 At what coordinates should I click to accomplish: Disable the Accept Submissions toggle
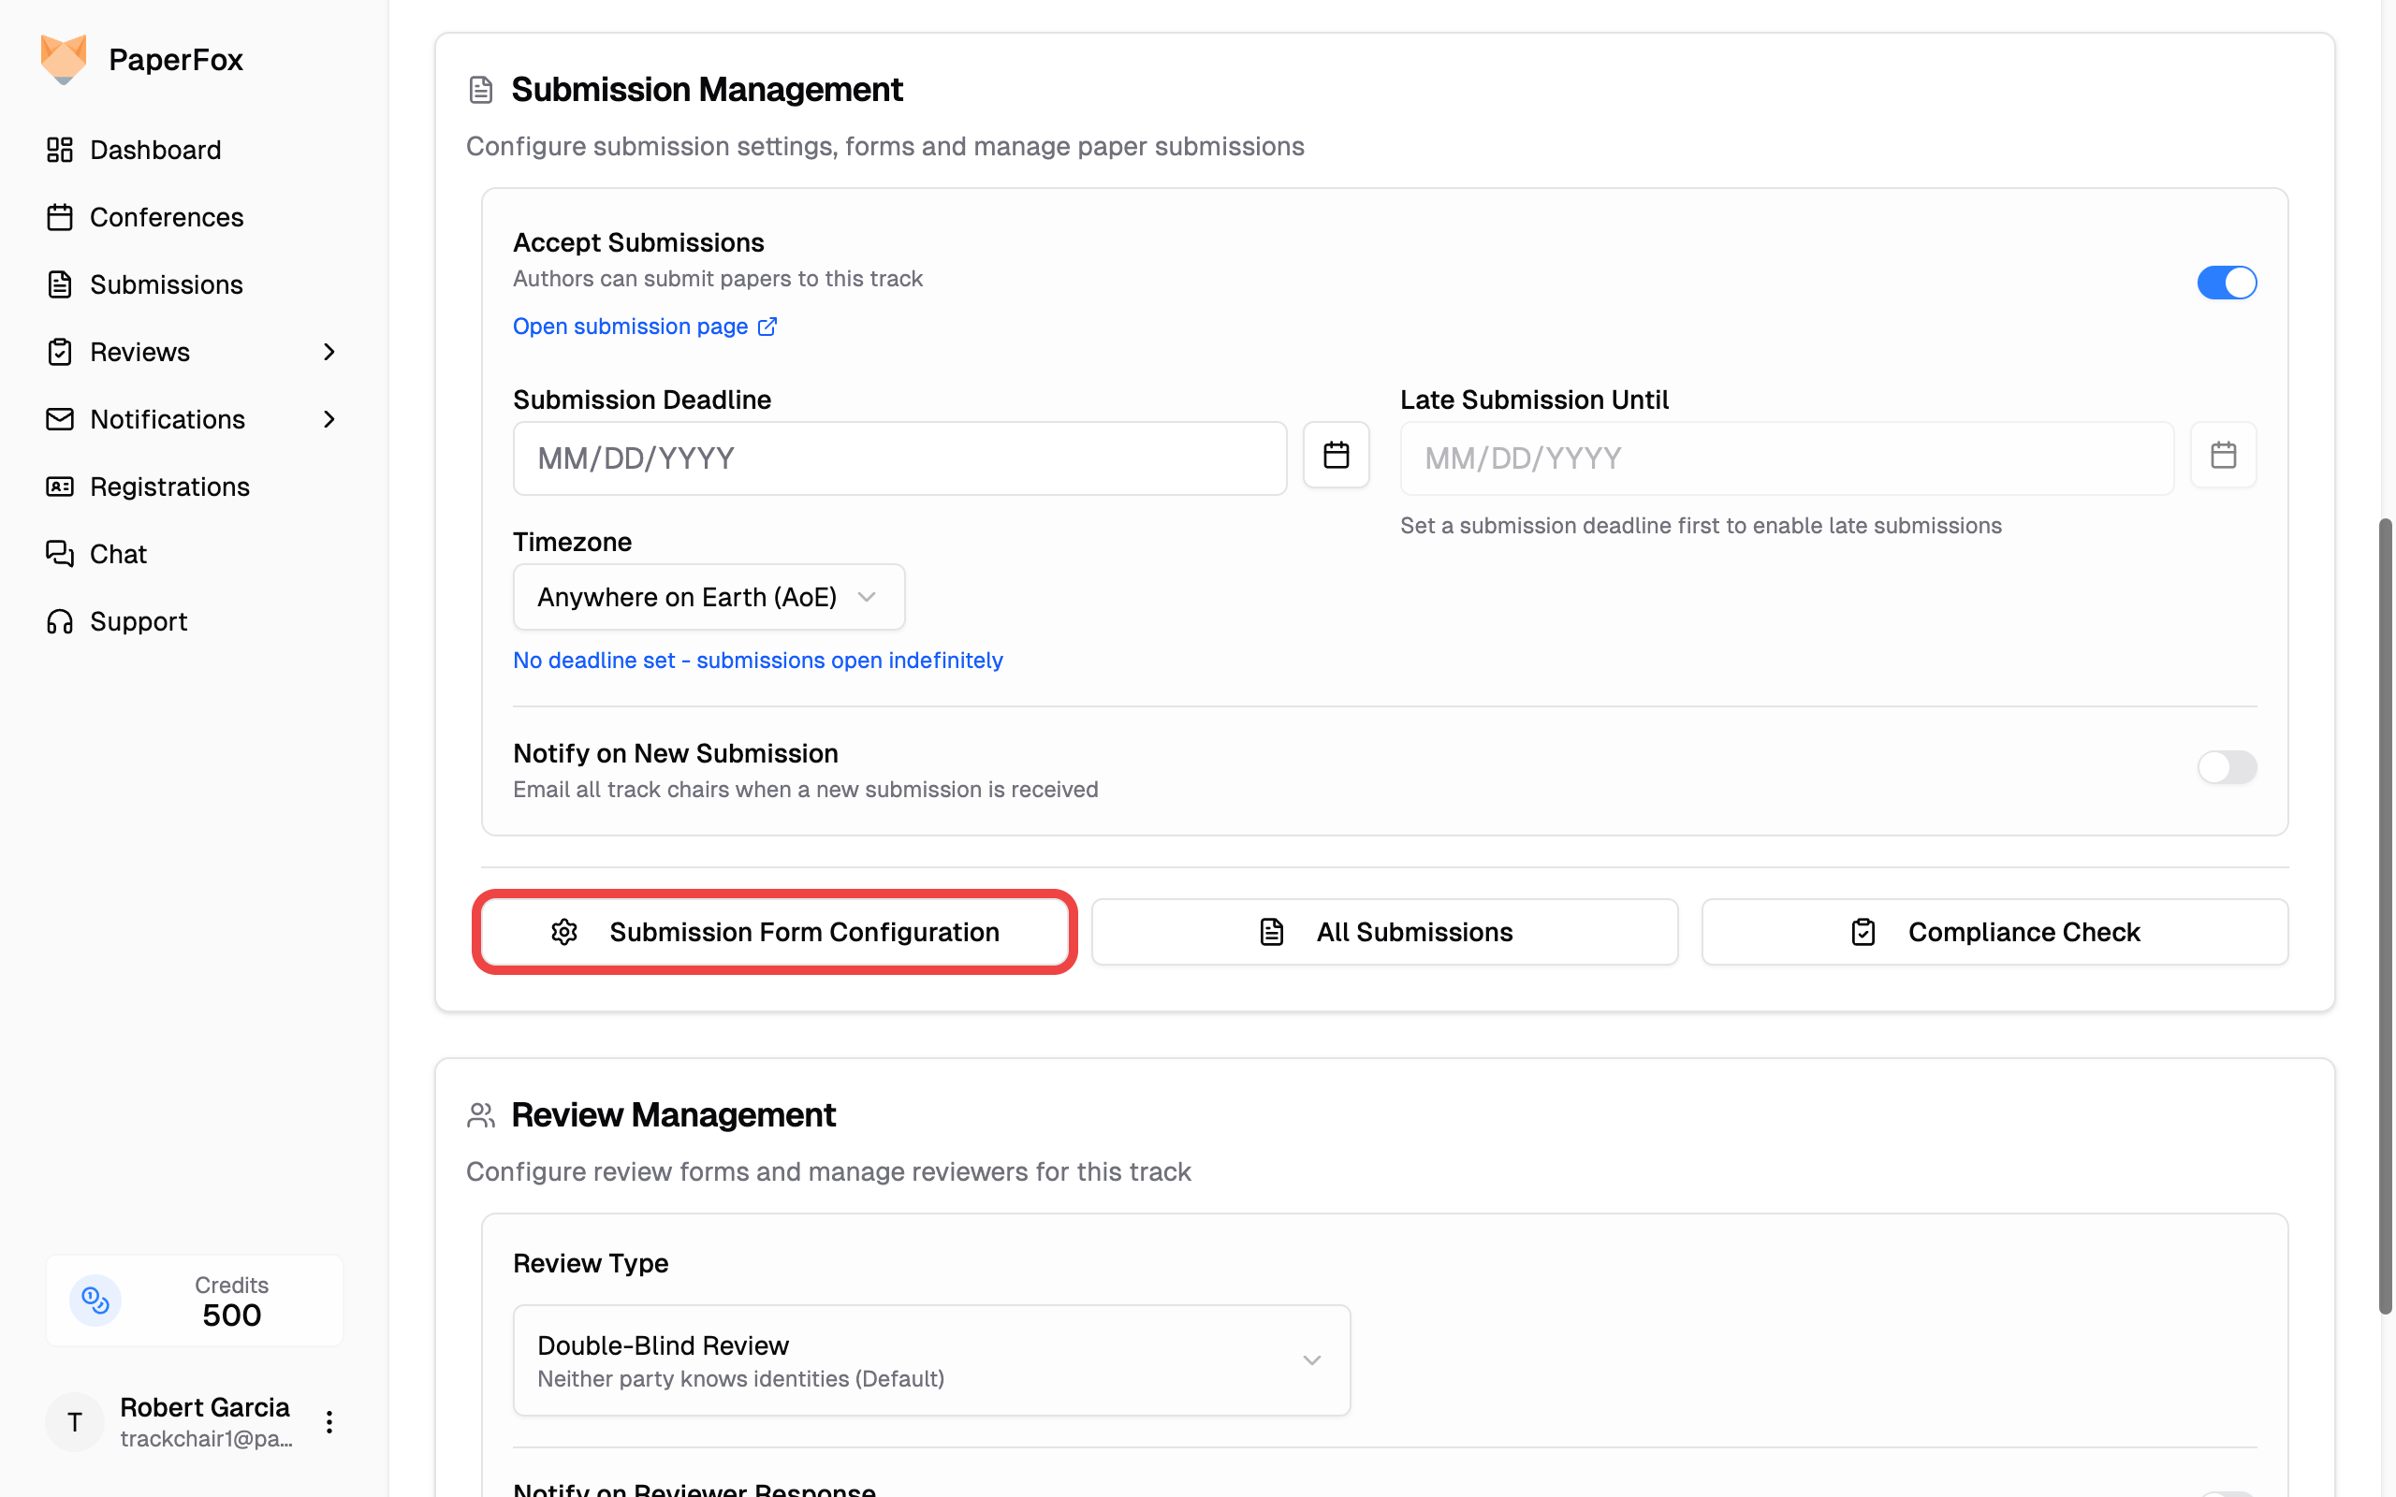click(x=2226, y=283)
